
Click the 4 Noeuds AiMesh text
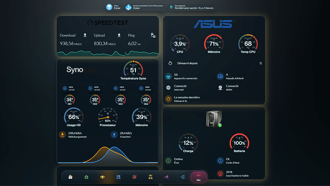click(x=235, y=76)
